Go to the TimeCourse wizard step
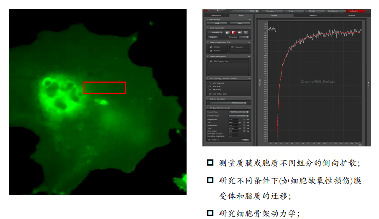The width and height of the screenshot is (379, 219). pos(333,11)
